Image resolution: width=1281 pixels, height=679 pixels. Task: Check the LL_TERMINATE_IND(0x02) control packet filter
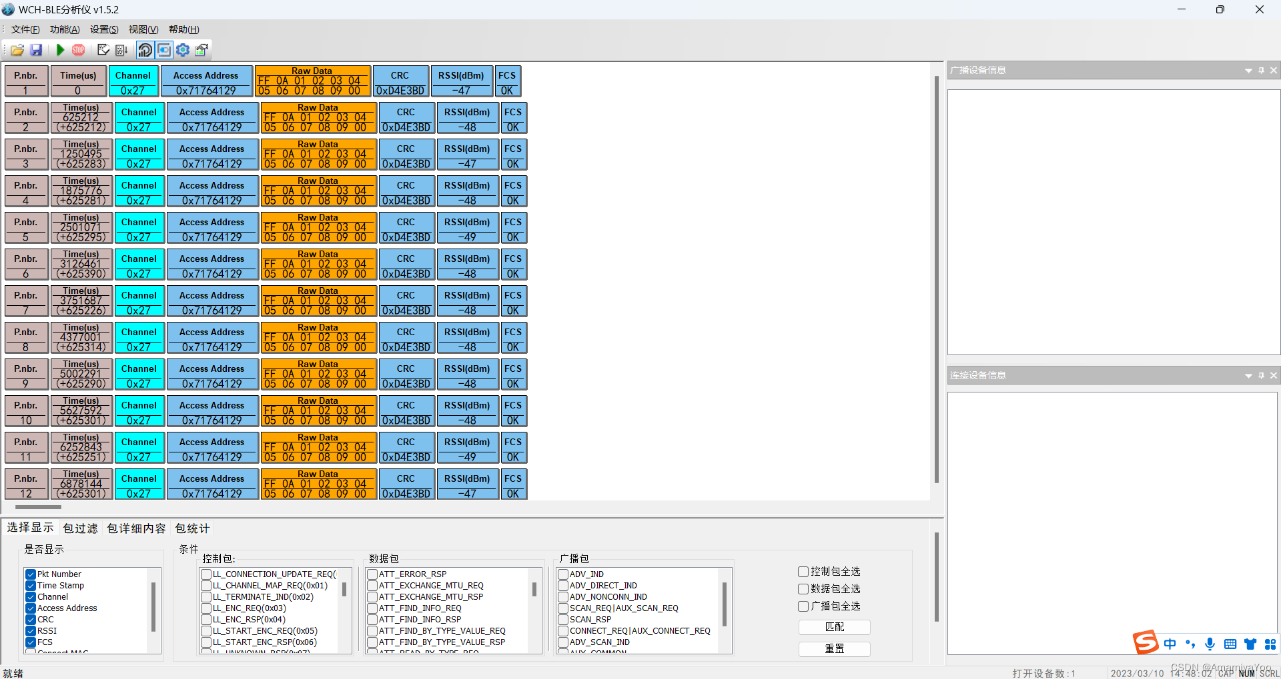pos(206,597)
